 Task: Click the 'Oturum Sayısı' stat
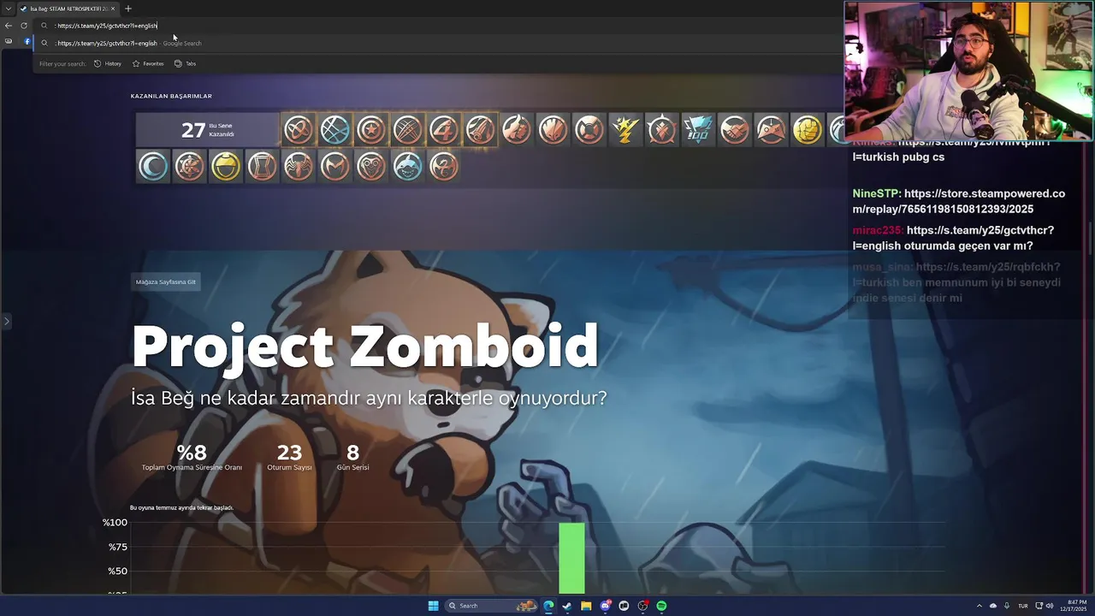pyautogui.click(x=289, y=458)
